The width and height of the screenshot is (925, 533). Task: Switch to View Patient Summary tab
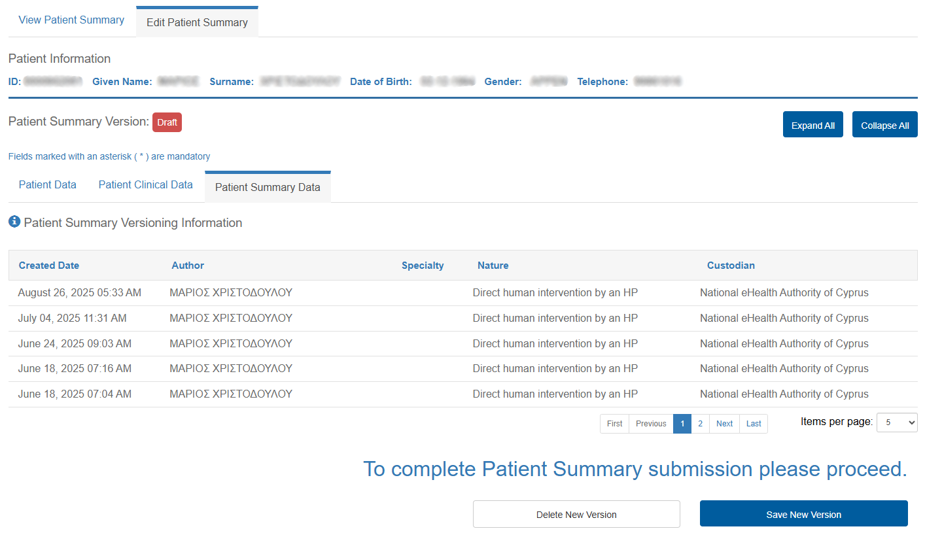tap(71, 20)
